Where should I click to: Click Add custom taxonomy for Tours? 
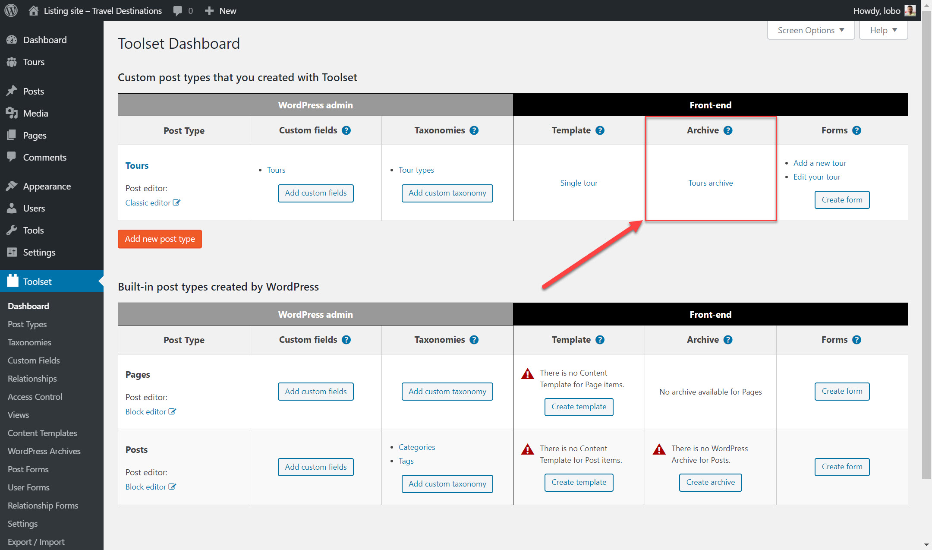point(447,193)
